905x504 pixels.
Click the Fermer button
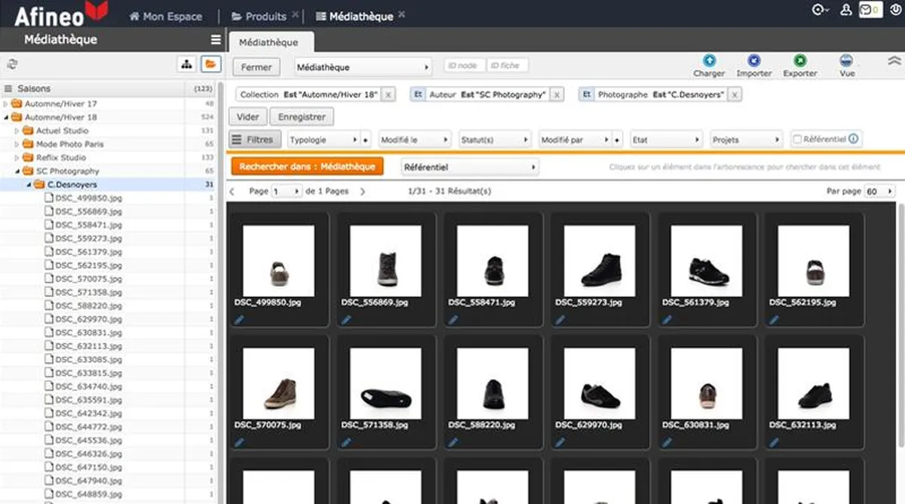(x=256, y=67)
